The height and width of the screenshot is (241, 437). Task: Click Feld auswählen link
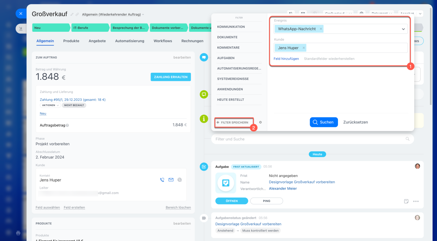pos(48,208)
